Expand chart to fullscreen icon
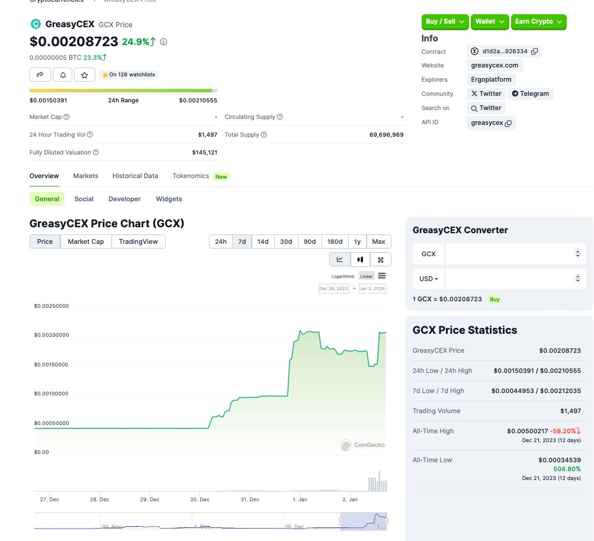 tap(381, 259)
